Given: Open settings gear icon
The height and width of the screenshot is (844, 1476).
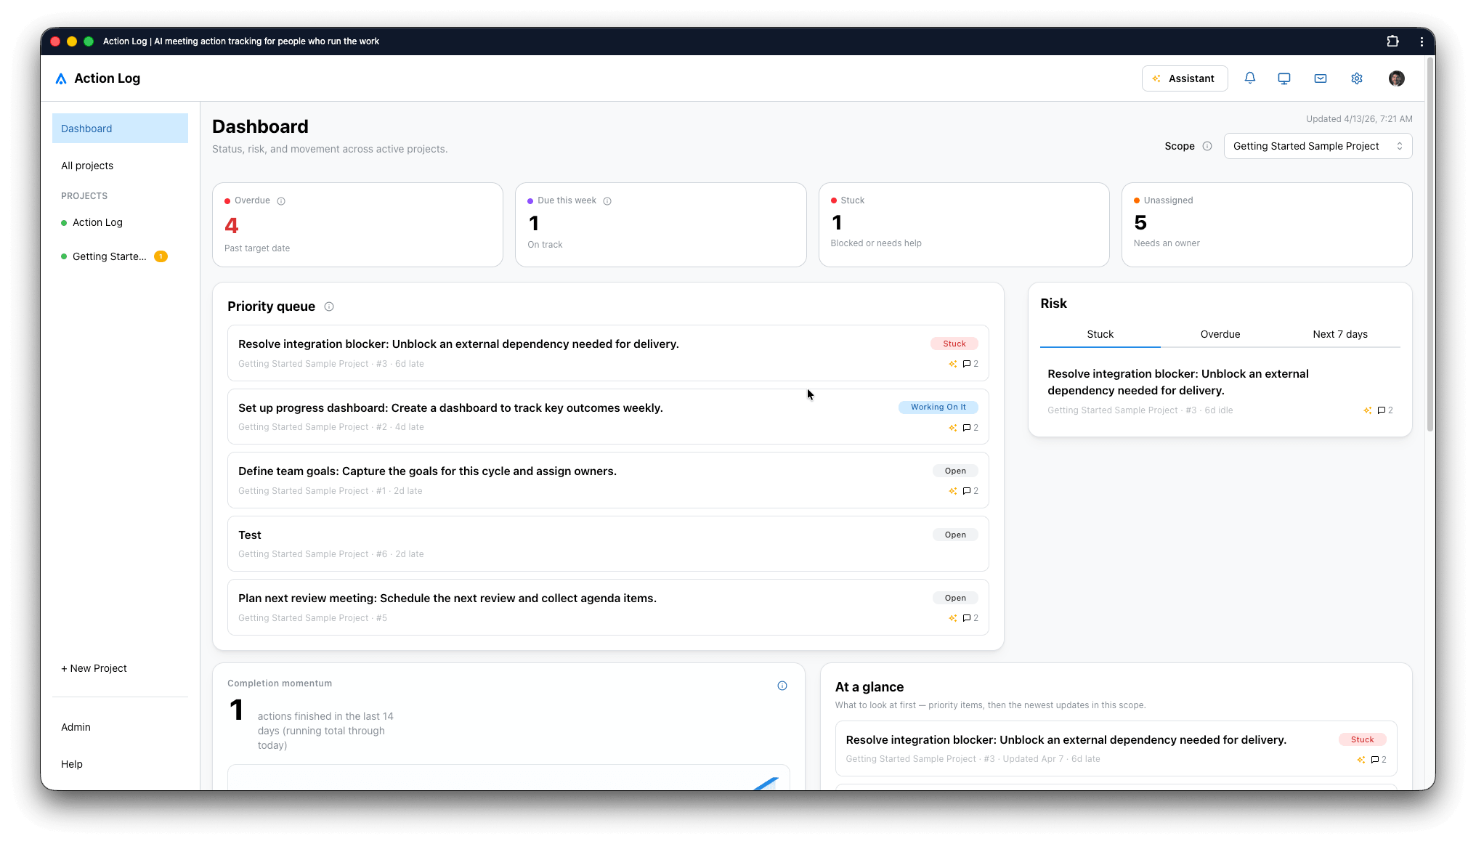Looking at the screenshot, I should coord(1357,78).
